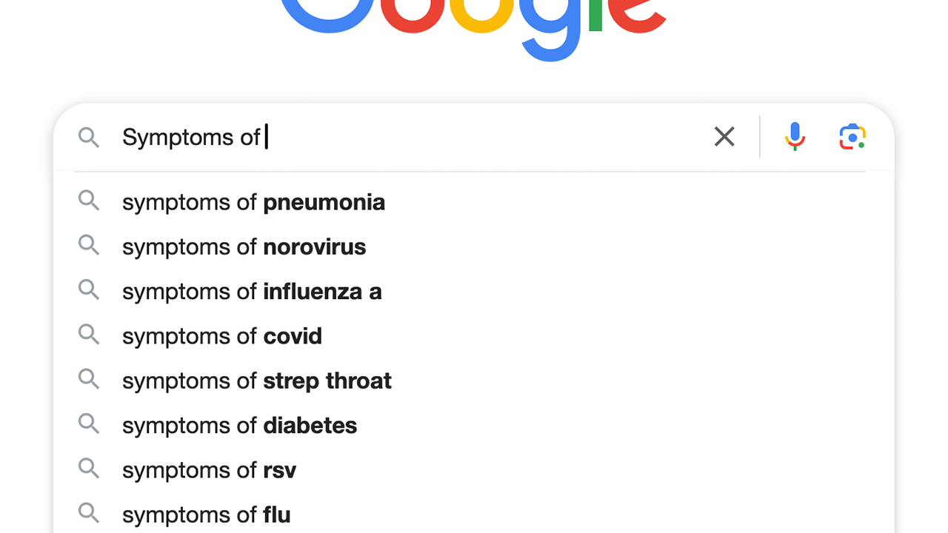Clear the search box text
This screenshot has width=948, height=533.
(x=724, y=137)
